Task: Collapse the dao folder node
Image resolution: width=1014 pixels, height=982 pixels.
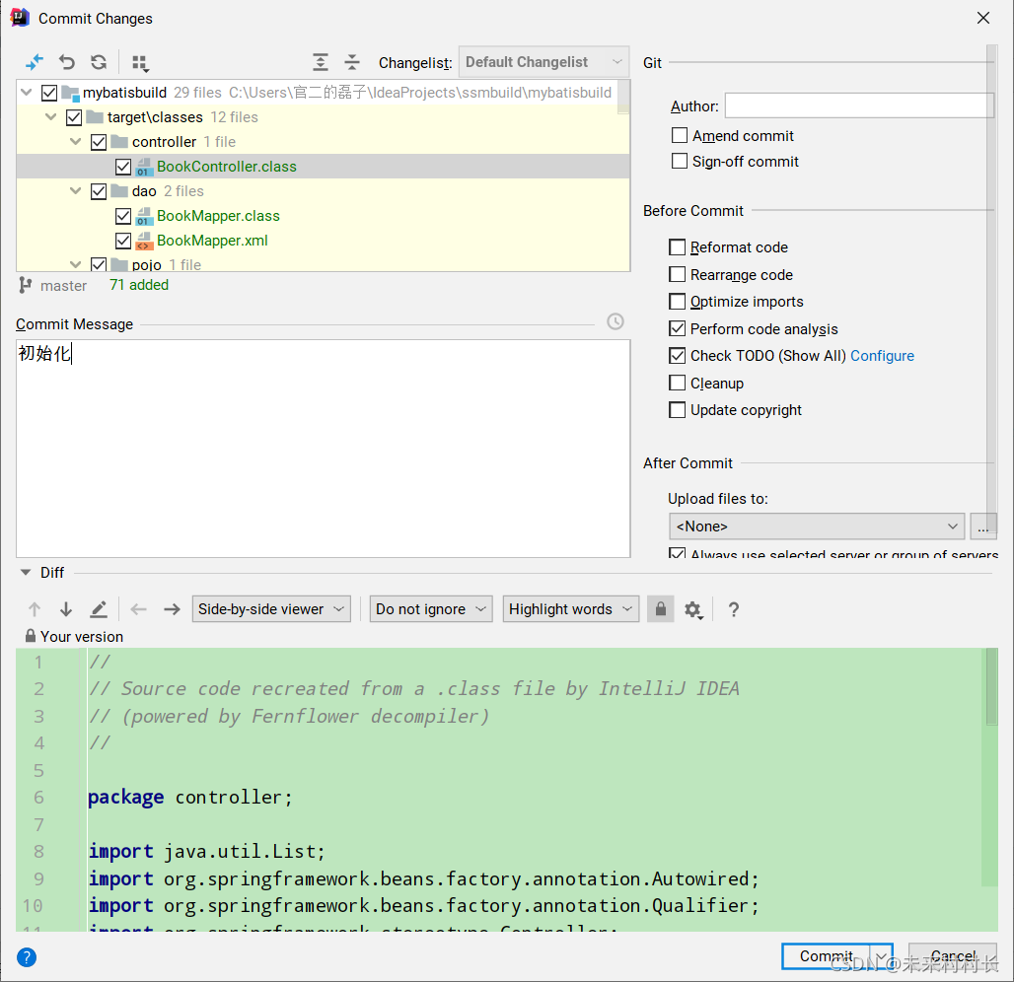Action: click(x=75, y=190)
